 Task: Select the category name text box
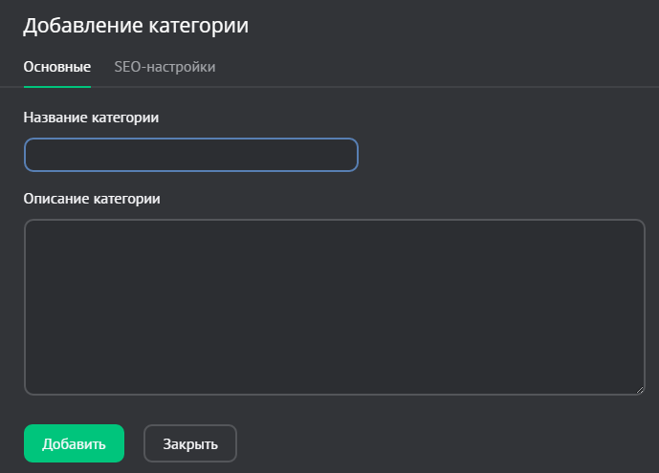[191, 155]
